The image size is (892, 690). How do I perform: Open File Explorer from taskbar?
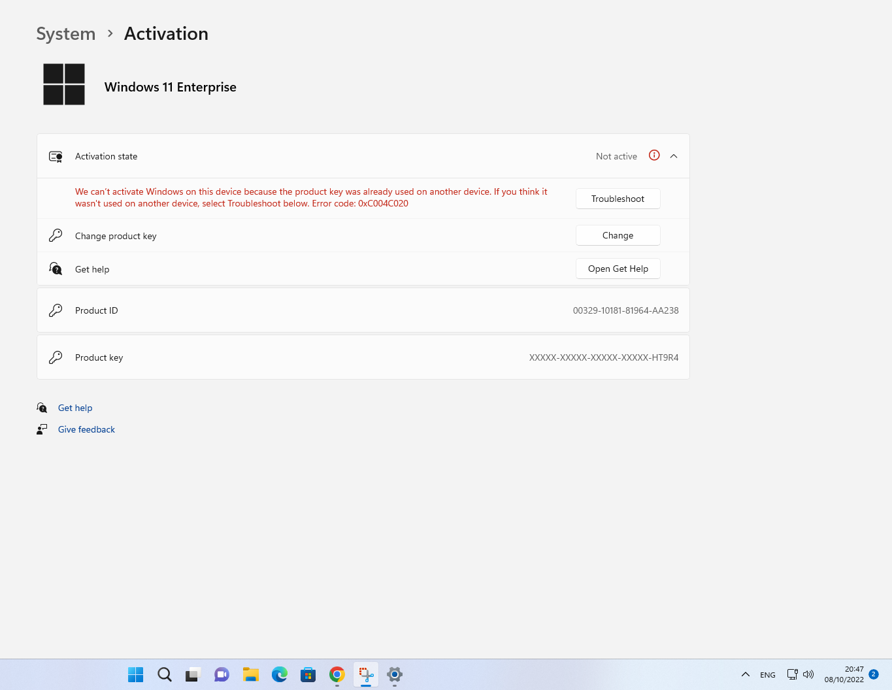(251, 675)
